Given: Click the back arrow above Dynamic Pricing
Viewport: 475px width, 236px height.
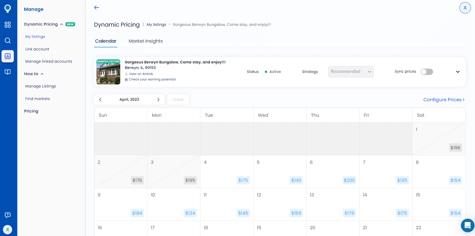Looking at the screenshot, I should click(x=96, y=8).
